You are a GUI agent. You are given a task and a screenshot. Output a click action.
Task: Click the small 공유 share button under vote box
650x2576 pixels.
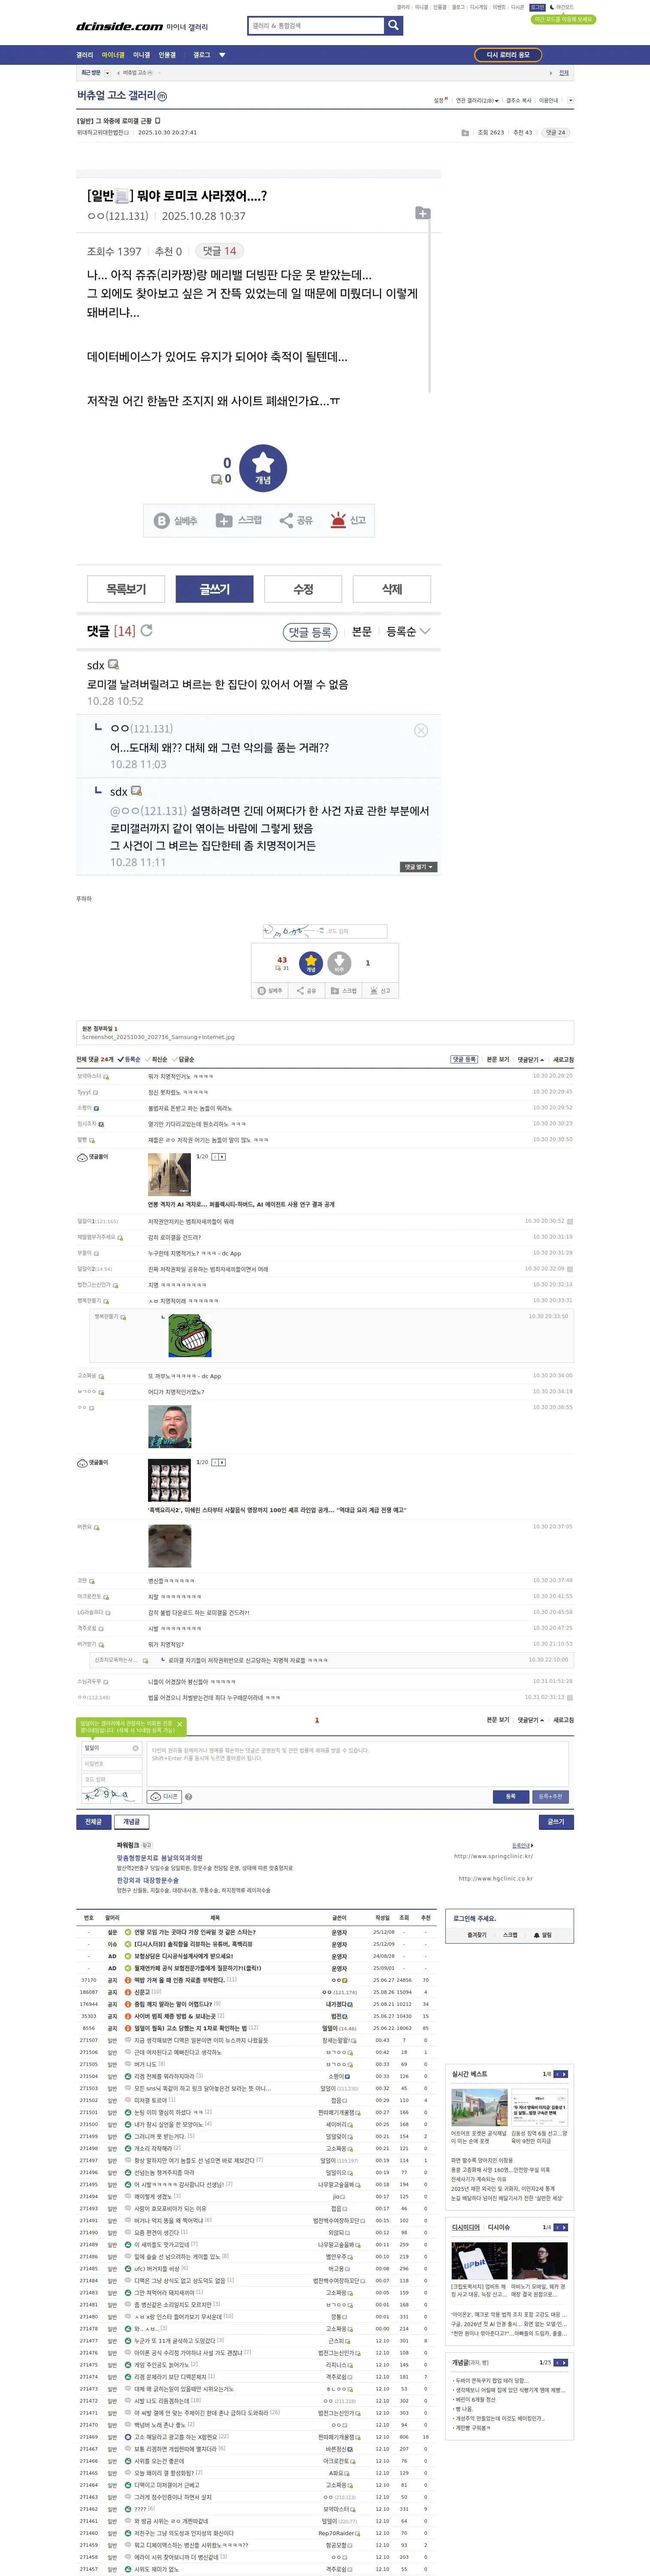[306, 990]
